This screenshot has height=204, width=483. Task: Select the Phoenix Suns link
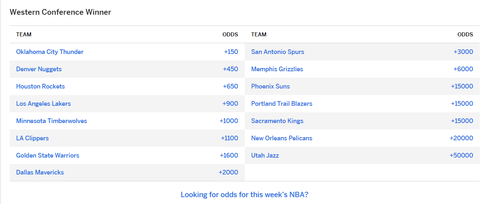(x=270, y=86)
